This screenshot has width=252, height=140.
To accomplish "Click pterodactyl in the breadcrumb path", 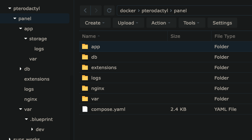I will pyautogui.click(x=155, y=11).
